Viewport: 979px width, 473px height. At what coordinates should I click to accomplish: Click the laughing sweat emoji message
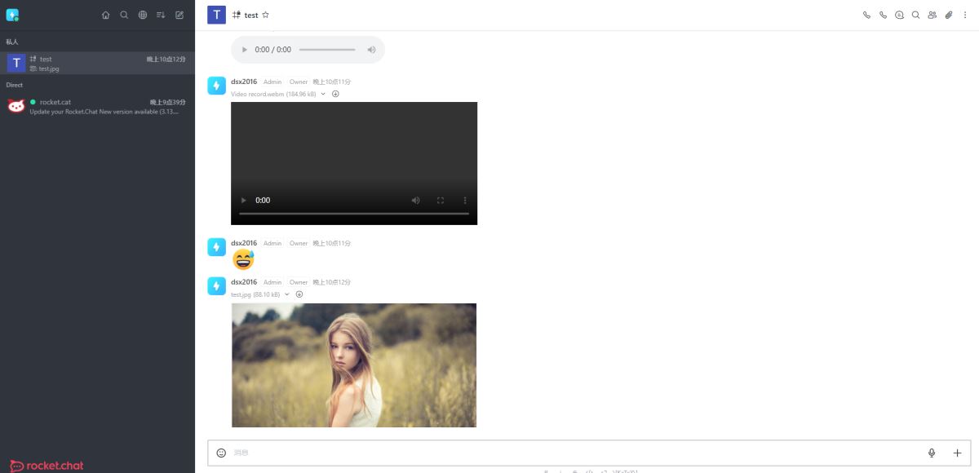click(x=243, y=259)
